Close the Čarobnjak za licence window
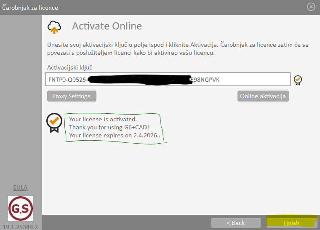Image resolution: width=320 pixels, height=230 pixels. coord(311,7)
